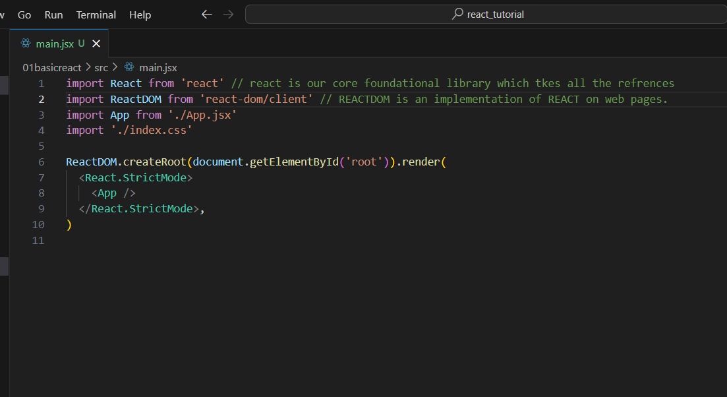Image resolution: width=727 pixels, height=397 pixels.
Task: Open the Help menu
Action: 140,15
